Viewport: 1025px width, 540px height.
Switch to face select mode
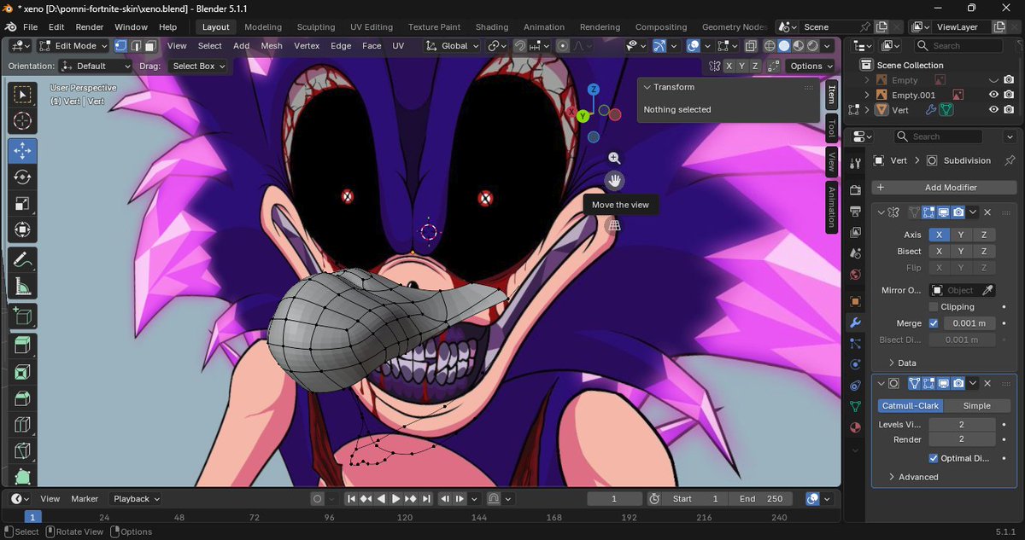click(x=150, y=46)
